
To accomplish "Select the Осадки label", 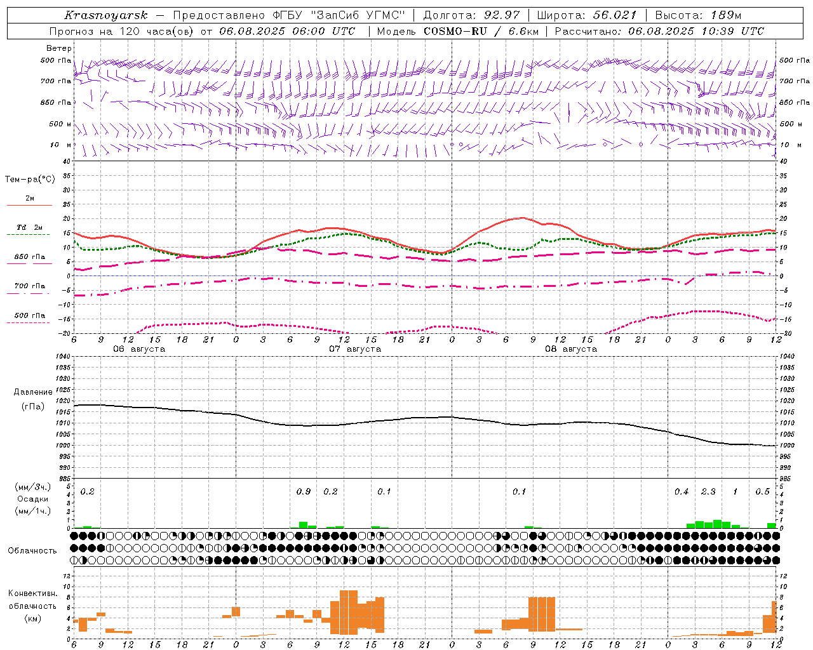I will pos(33,499).
